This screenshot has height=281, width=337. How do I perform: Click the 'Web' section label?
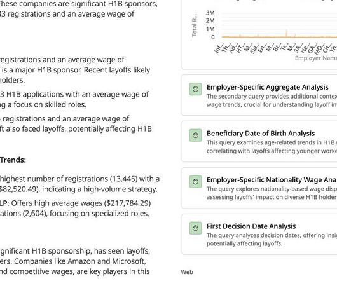click(x=187, y=272)
